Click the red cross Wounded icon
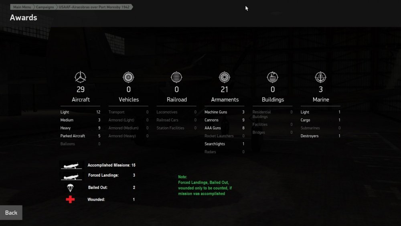 pos(70,200)
